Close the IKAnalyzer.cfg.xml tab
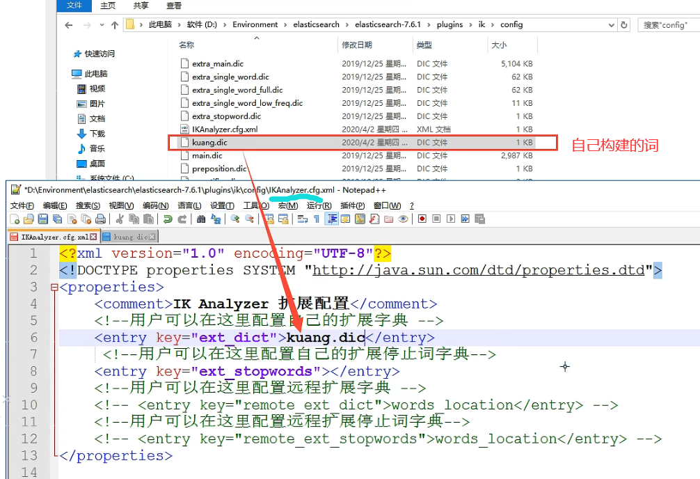 click(93, 237)
